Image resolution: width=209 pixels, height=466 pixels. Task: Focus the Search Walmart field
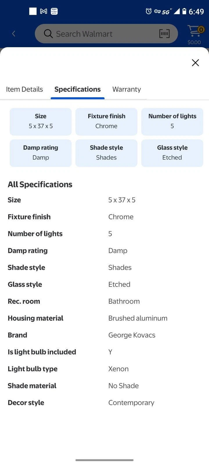[99, 34]
